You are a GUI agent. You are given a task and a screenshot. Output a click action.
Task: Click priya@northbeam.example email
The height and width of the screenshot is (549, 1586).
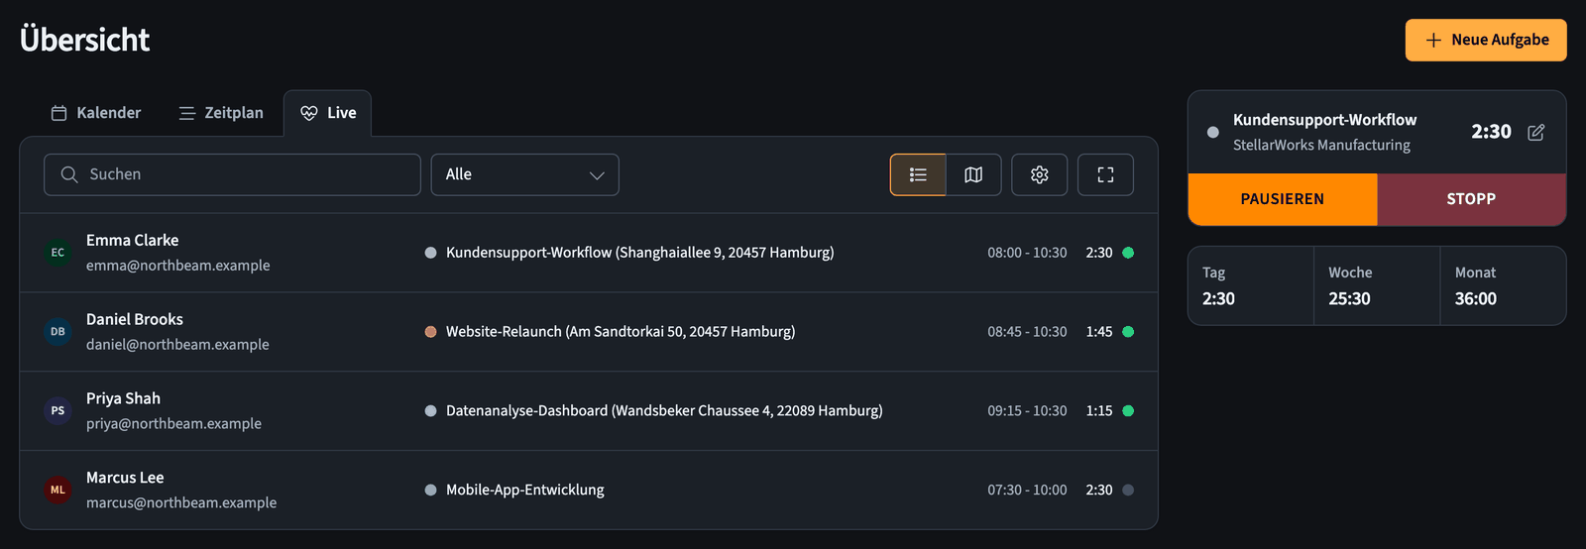[173, 423]
